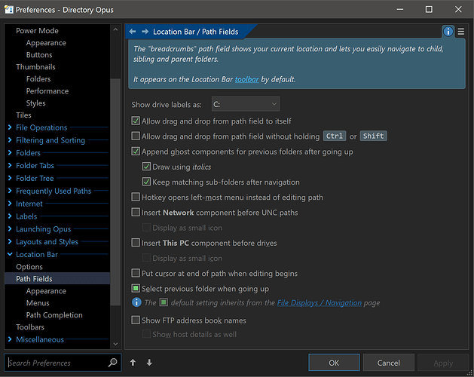Expand the File Operations category

click(10, 127)
